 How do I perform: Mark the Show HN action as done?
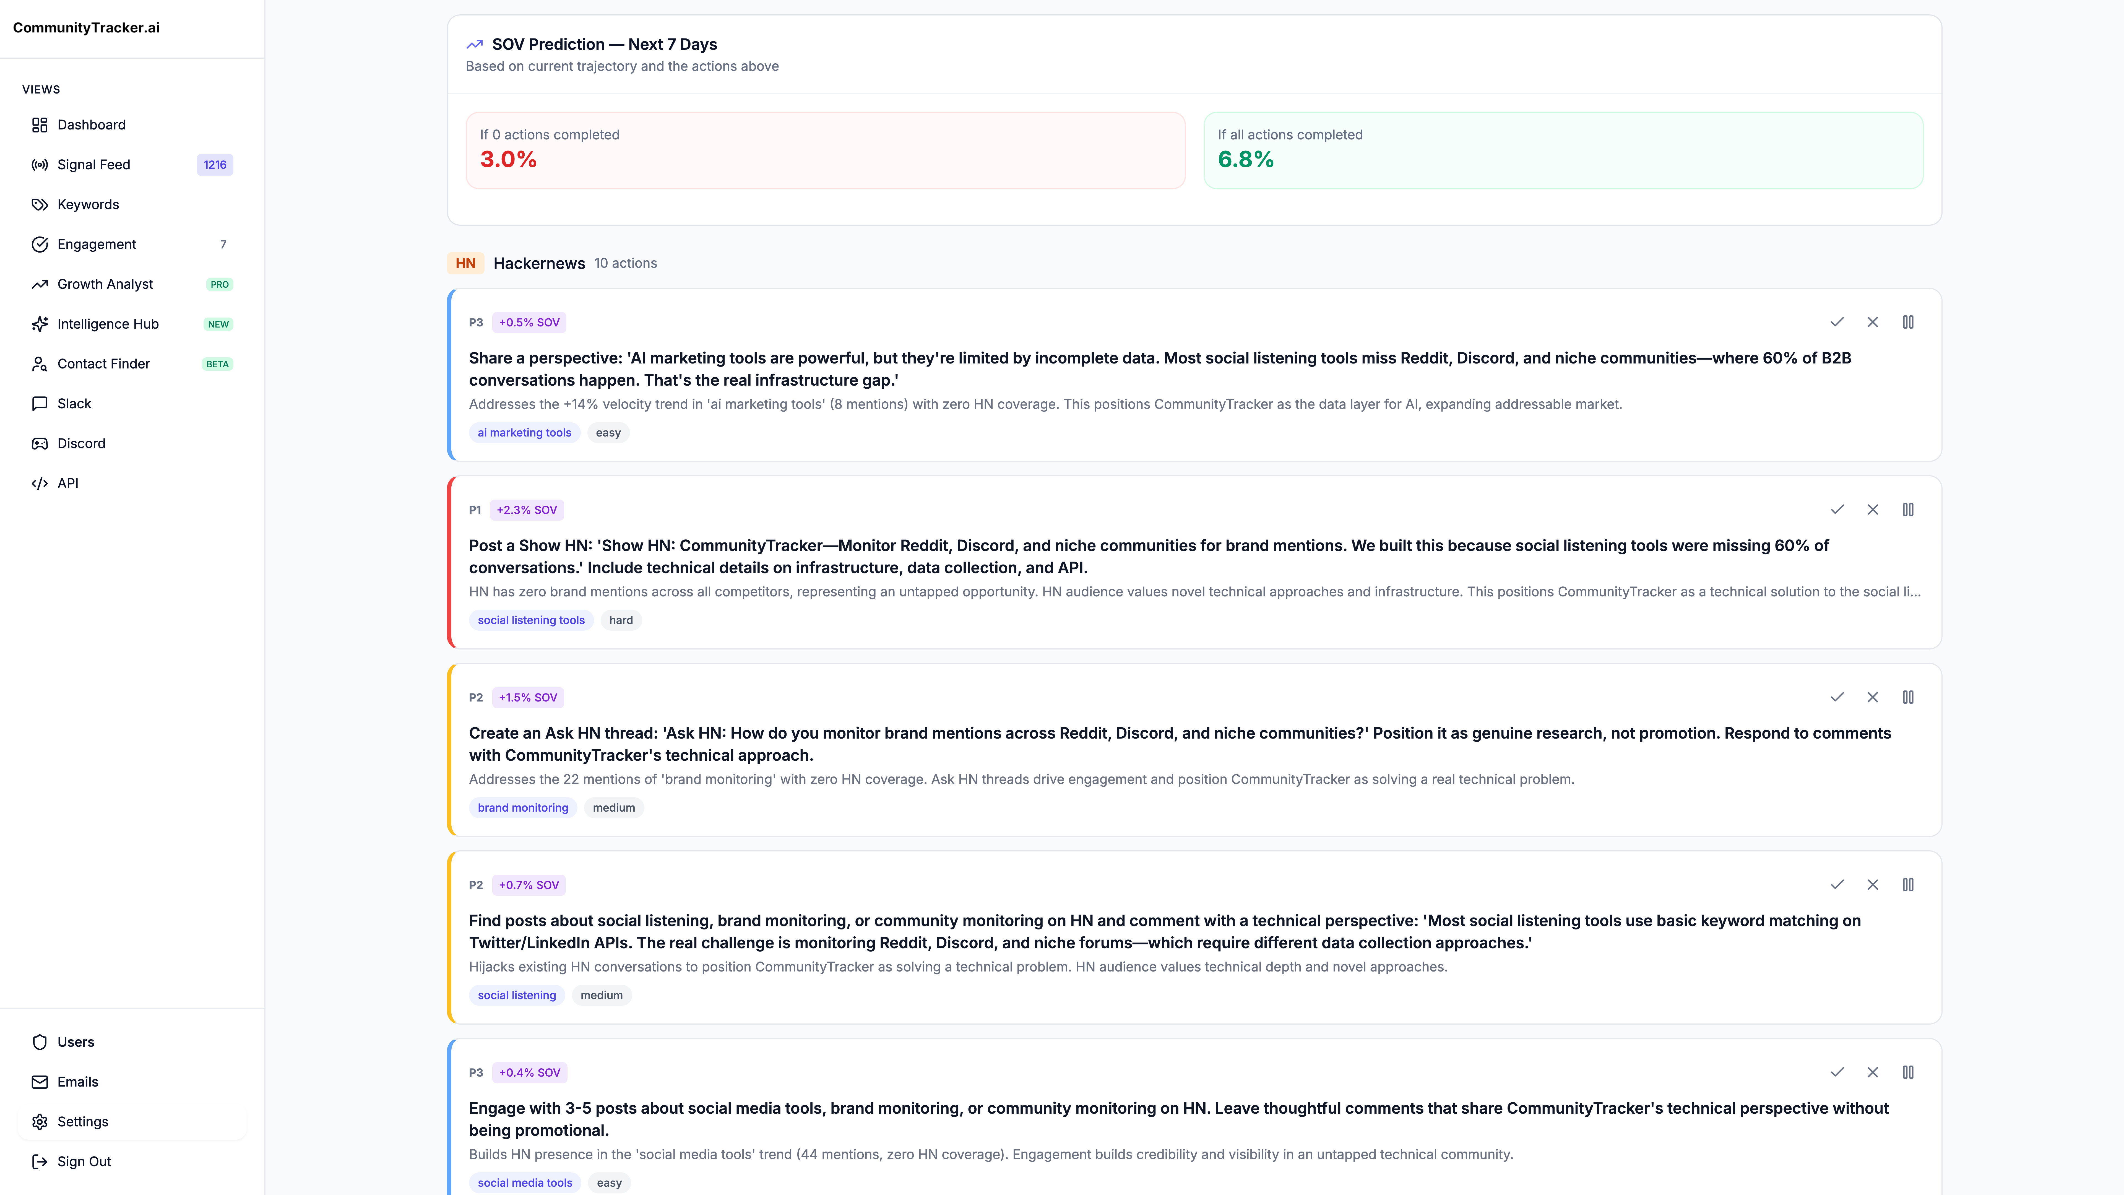[1836, 510]
